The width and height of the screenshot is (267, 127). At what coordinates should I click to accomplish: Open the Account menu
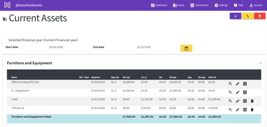pos(256,5)
